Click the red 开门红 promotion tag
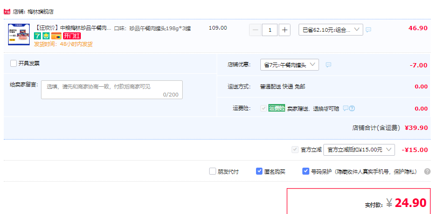Image resolution: width=436 pixels, height=214 pixels. coord(72,36)
